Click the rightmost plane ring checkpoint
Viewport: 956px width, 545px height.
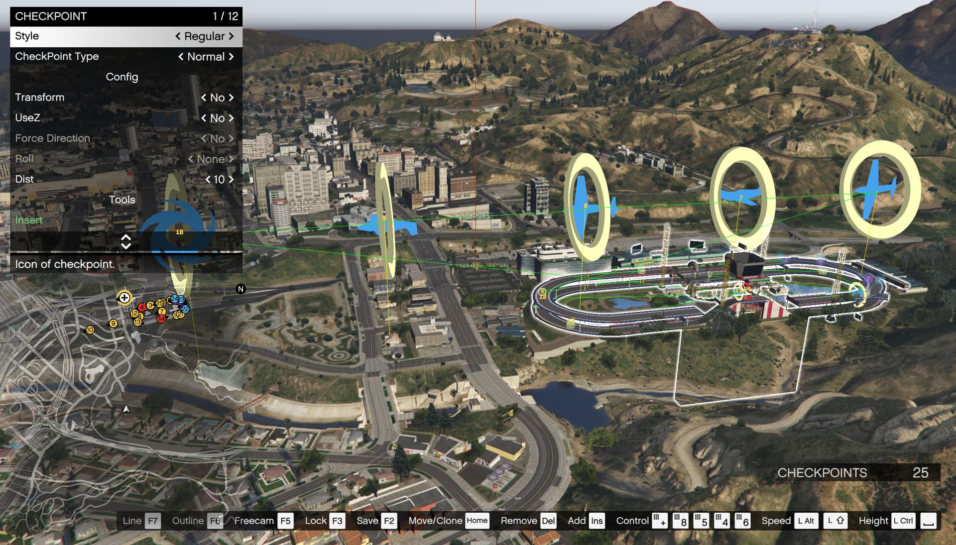[x=879, y=190]
